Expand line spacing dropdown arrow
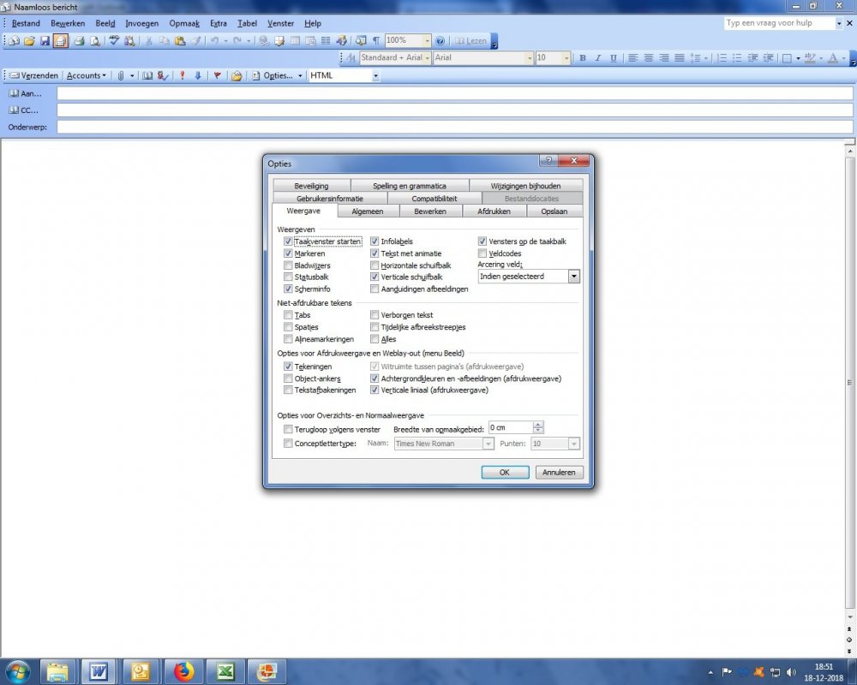The width and height of the screenshot is (857, 685). coord(705,58)
